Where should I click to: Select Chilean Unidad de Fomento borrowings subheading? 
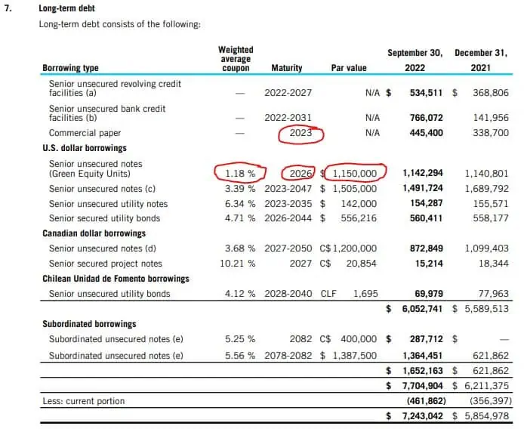[116, 279]
